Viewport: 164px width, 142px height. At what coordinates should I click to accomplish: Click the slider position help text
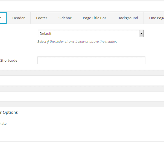pyautogui.click(x=77, y=42)
